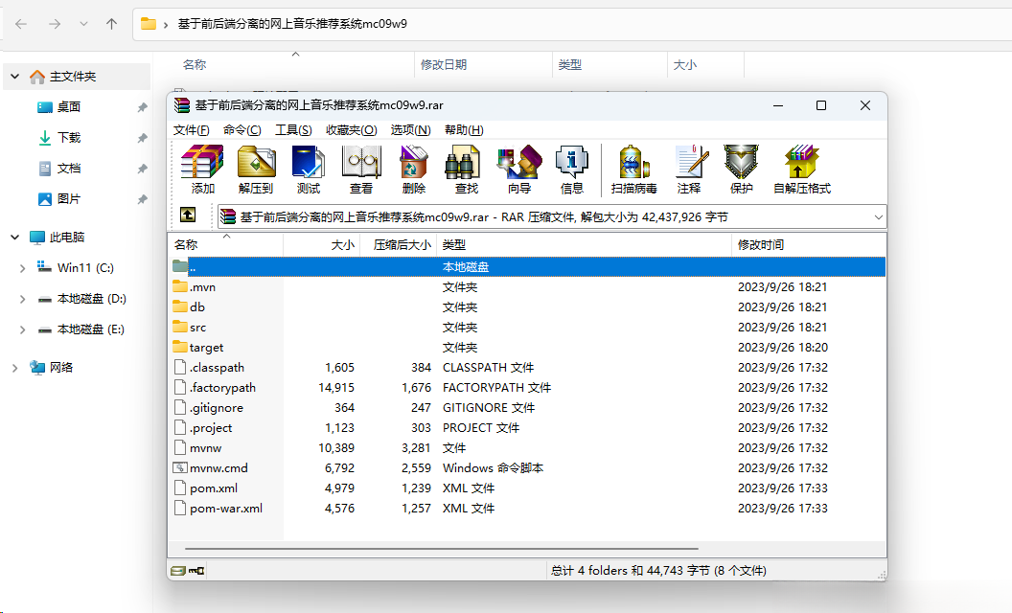Select the .classpath file
Image resolution: width=1012 pixels, height=613 pixels.
click(527, 368)
